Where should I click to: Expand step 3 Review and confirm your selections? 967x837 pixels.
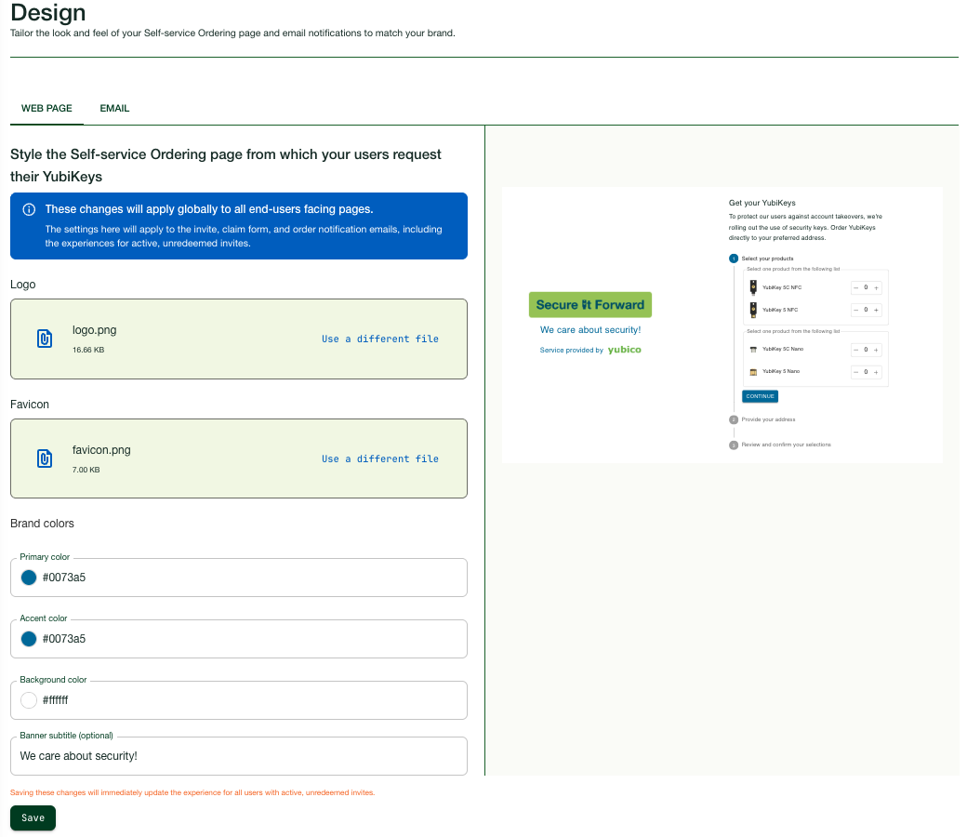click(786, 445)
